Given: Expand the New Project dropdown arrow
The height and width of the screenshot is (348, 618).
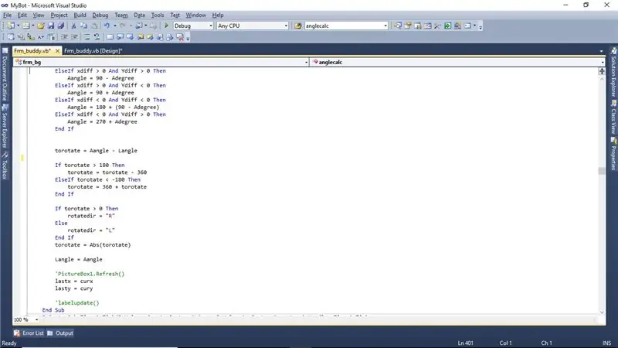Looking at the screenshot, I should coord(18,26).
